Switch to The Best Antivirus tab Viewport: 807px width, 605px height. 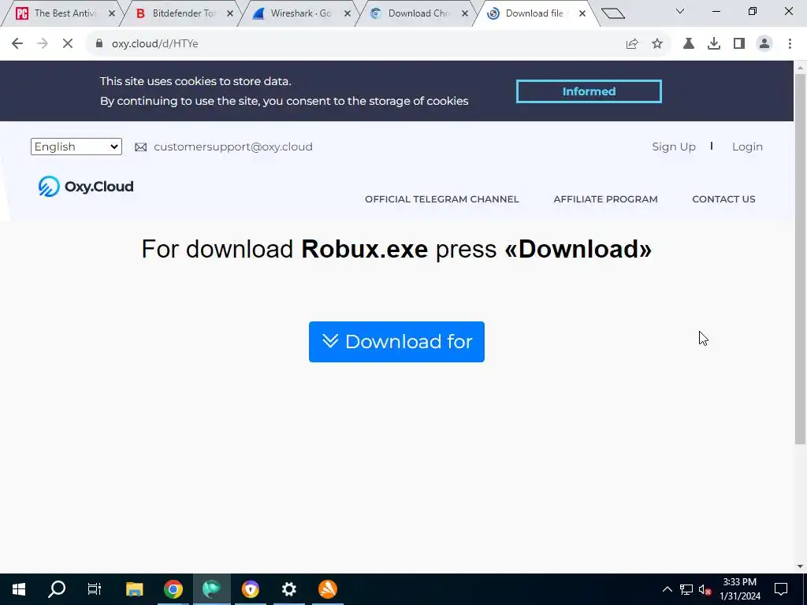65,13
